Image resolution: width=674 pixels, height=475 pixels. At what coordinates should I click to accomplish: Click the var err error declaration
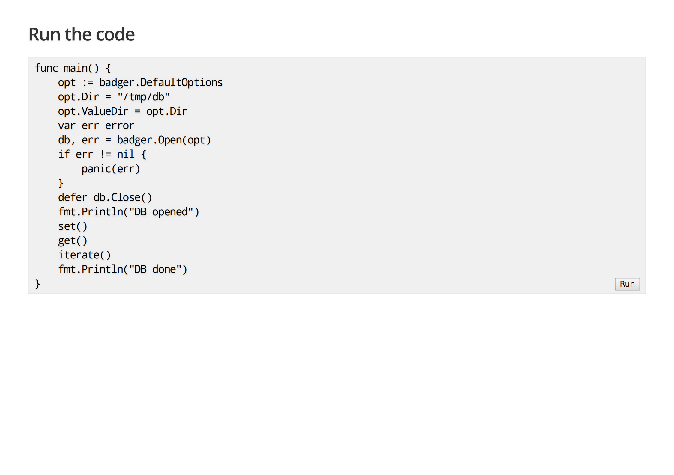pos(96,125)
